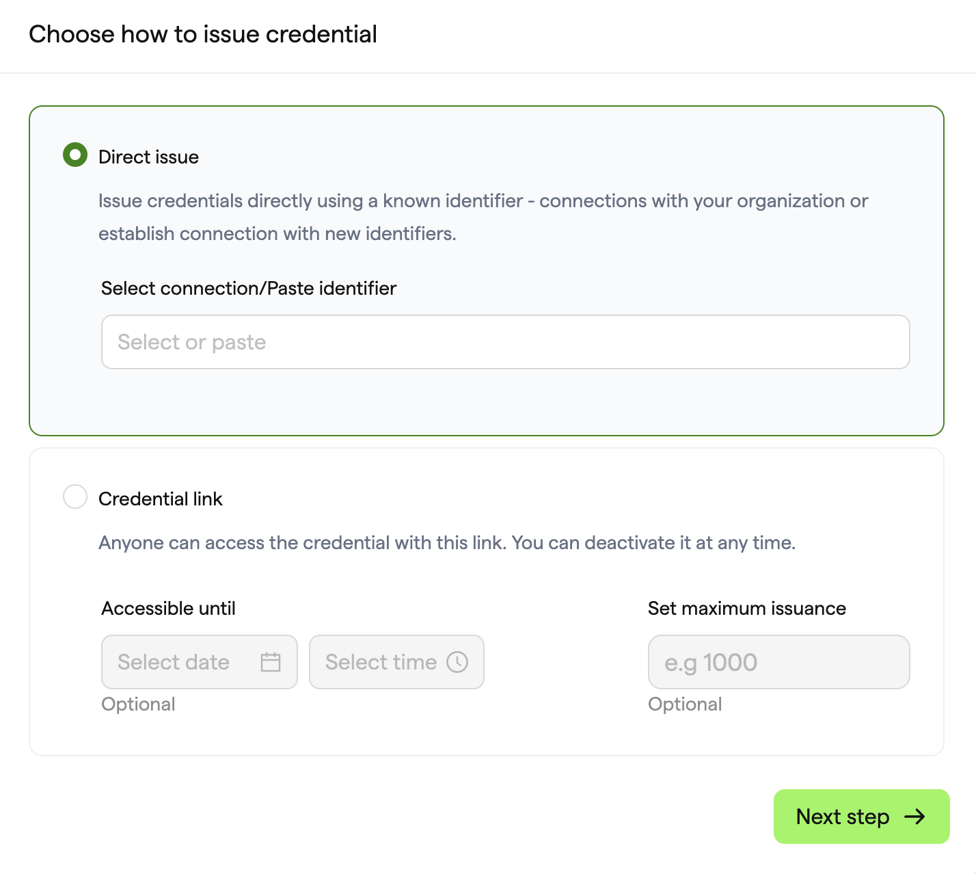The width and height of the screenshot is (976, 874).
Task: Click the Credential link label text
Action: [x=161, y=499]
